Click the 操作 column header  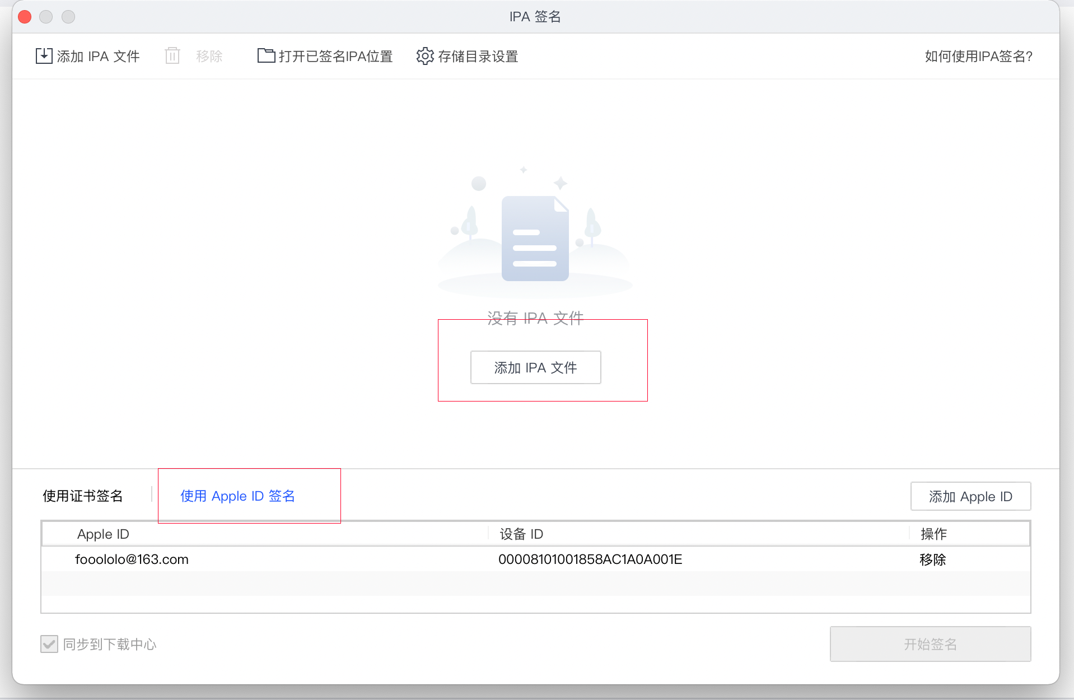coord(933,534)
